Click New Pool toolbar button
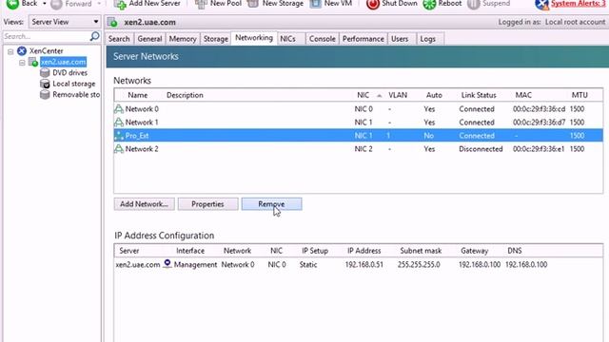The width and height of the screenshot is (609, 342). [218, 4]
